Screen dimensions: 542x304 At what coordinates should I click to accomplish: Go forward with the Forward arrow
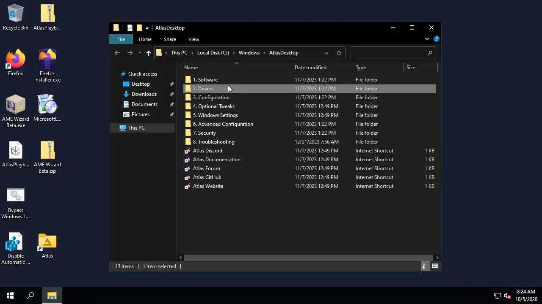pyautogui.click(x=130, y=53)
